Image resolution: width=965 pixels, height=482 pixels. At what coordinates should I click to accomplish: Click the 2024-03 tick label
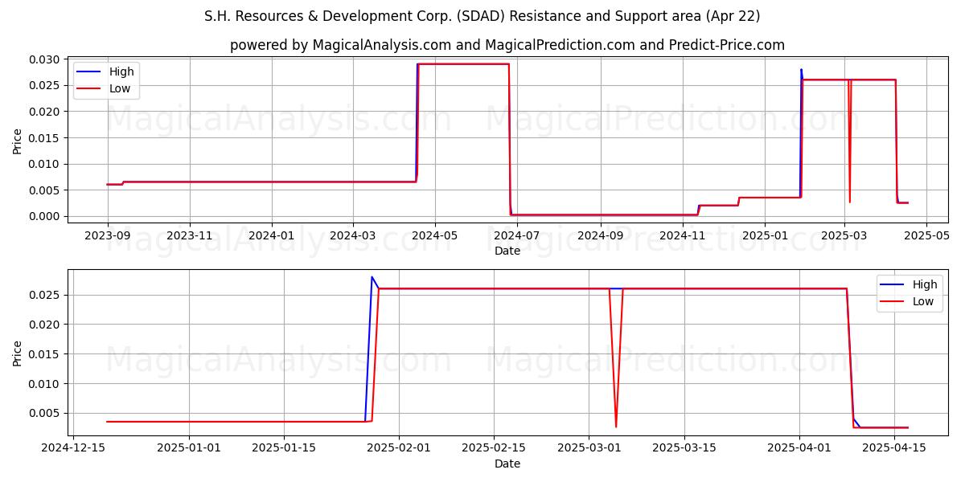point(353,235)
